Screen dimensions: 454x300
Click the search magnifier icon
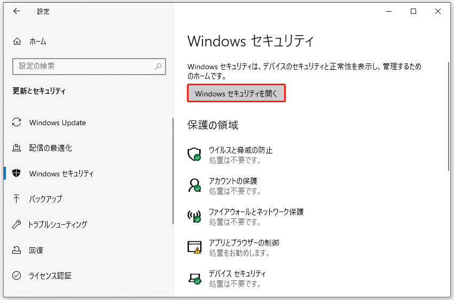(158, 67)
